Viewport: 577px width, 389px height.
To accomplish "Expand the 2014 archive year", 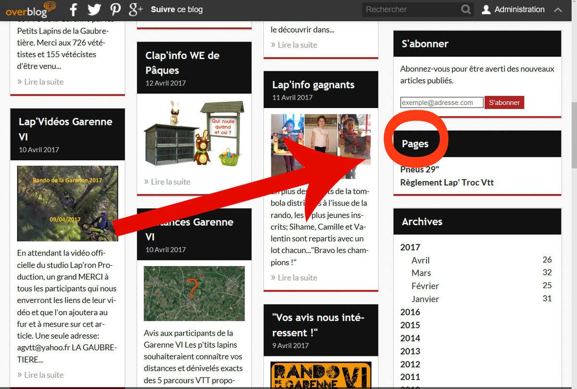I will (x=410, y=338).
